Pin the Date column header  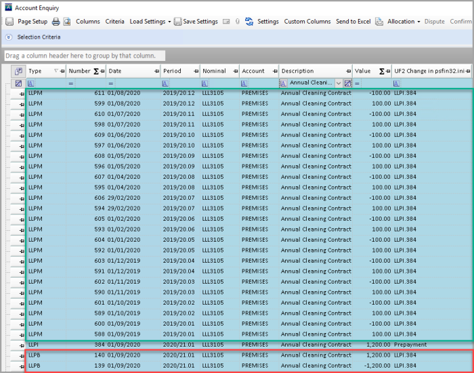(156, 71)
